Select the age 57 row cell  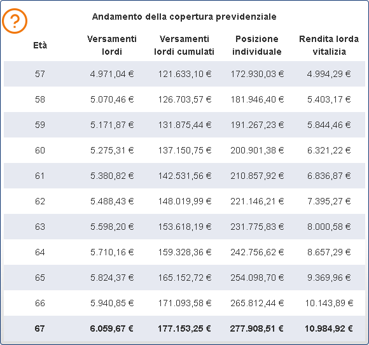40,74
